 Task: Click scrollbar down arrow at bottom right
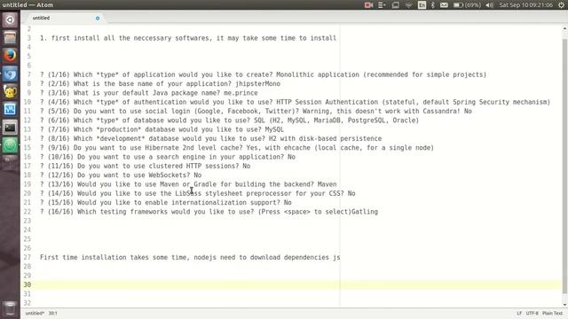pyautogui.click(x=564, y=305)
